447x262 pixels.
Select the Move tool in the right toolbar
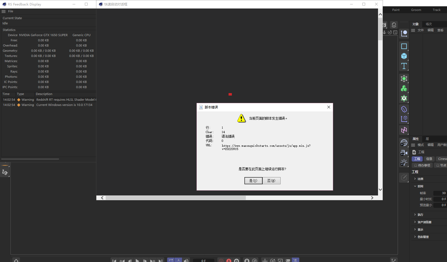tap(404, 34)
